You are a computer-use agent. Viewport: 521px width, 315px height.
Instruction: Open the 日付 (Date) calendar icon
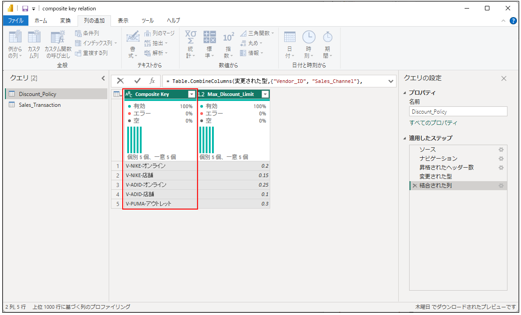(290, 37)
